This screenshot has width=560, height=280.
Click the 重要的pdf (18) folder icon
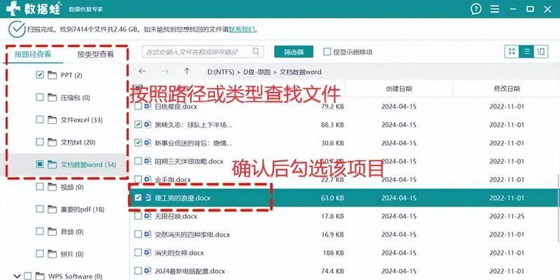click(x=52, y=209)
